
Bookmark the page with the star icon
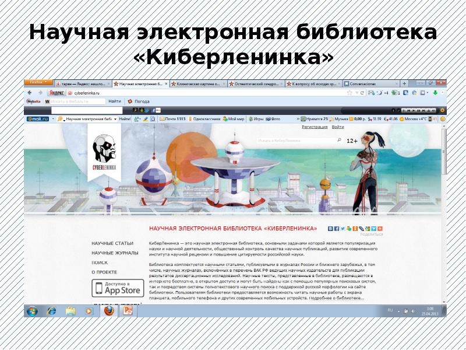coord(349,93)
